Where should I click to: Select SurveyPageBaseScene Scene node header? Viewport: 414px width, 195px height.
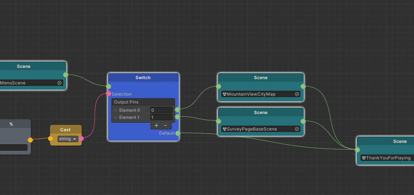(x=261, y=112)
